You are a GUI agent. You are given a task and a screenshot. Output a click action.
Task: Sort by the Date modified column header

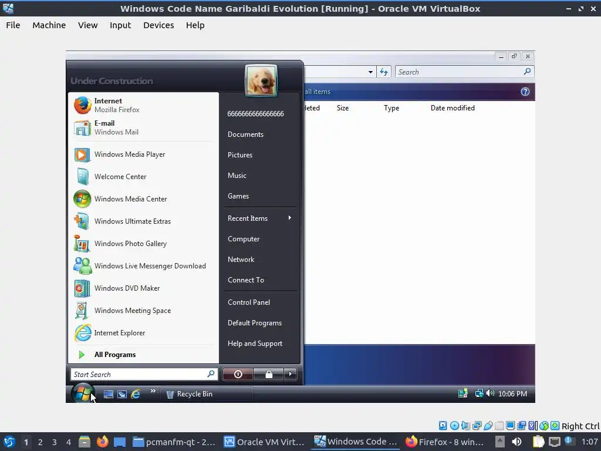(453, 108)
